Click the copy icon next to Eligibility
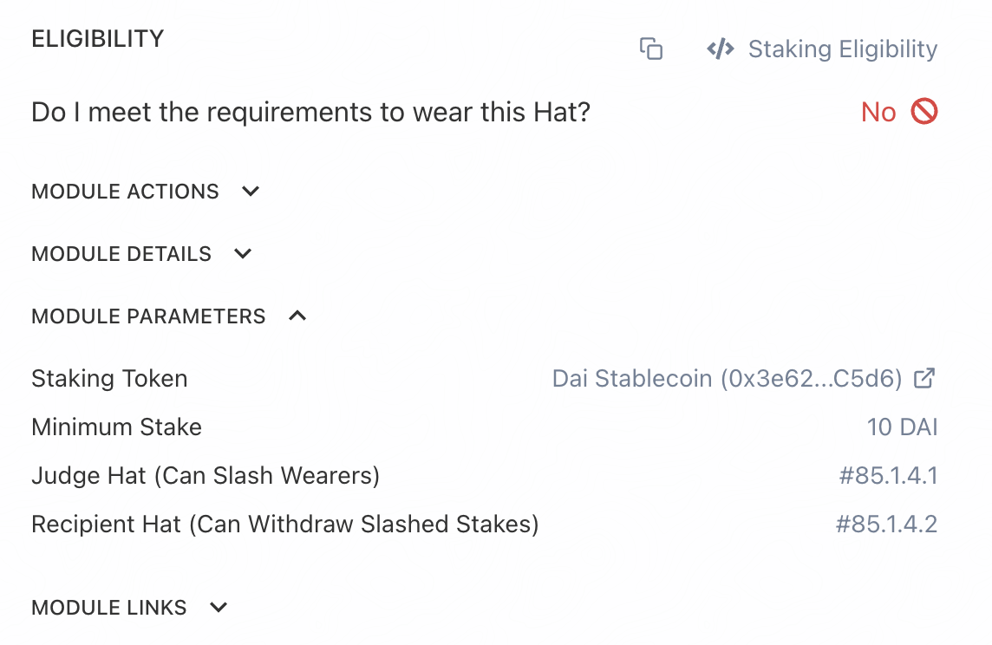Image resolution: width=992 pixels, height=645 pixels. click(x=651, y=49)
